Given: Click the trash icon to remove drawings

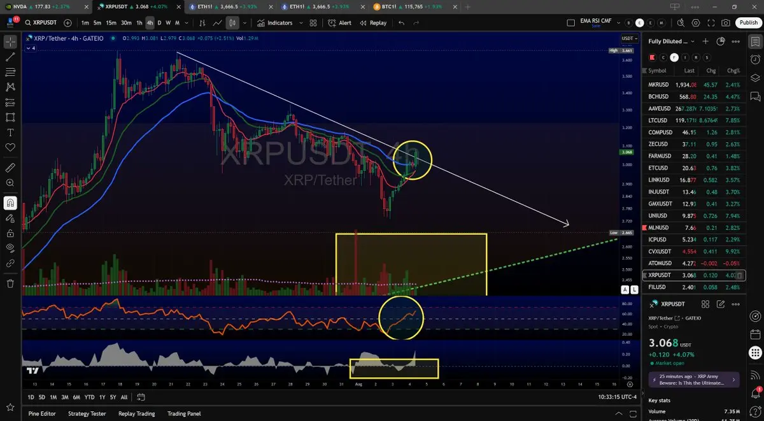Looking at the screenshot, I should click(x=10, y=283).
